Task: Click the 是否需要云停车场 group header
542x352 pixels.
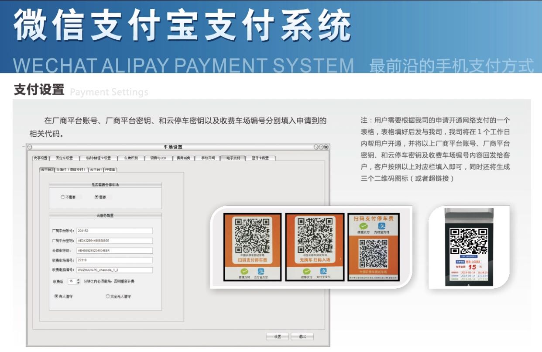Action: (x=105, y=185)
